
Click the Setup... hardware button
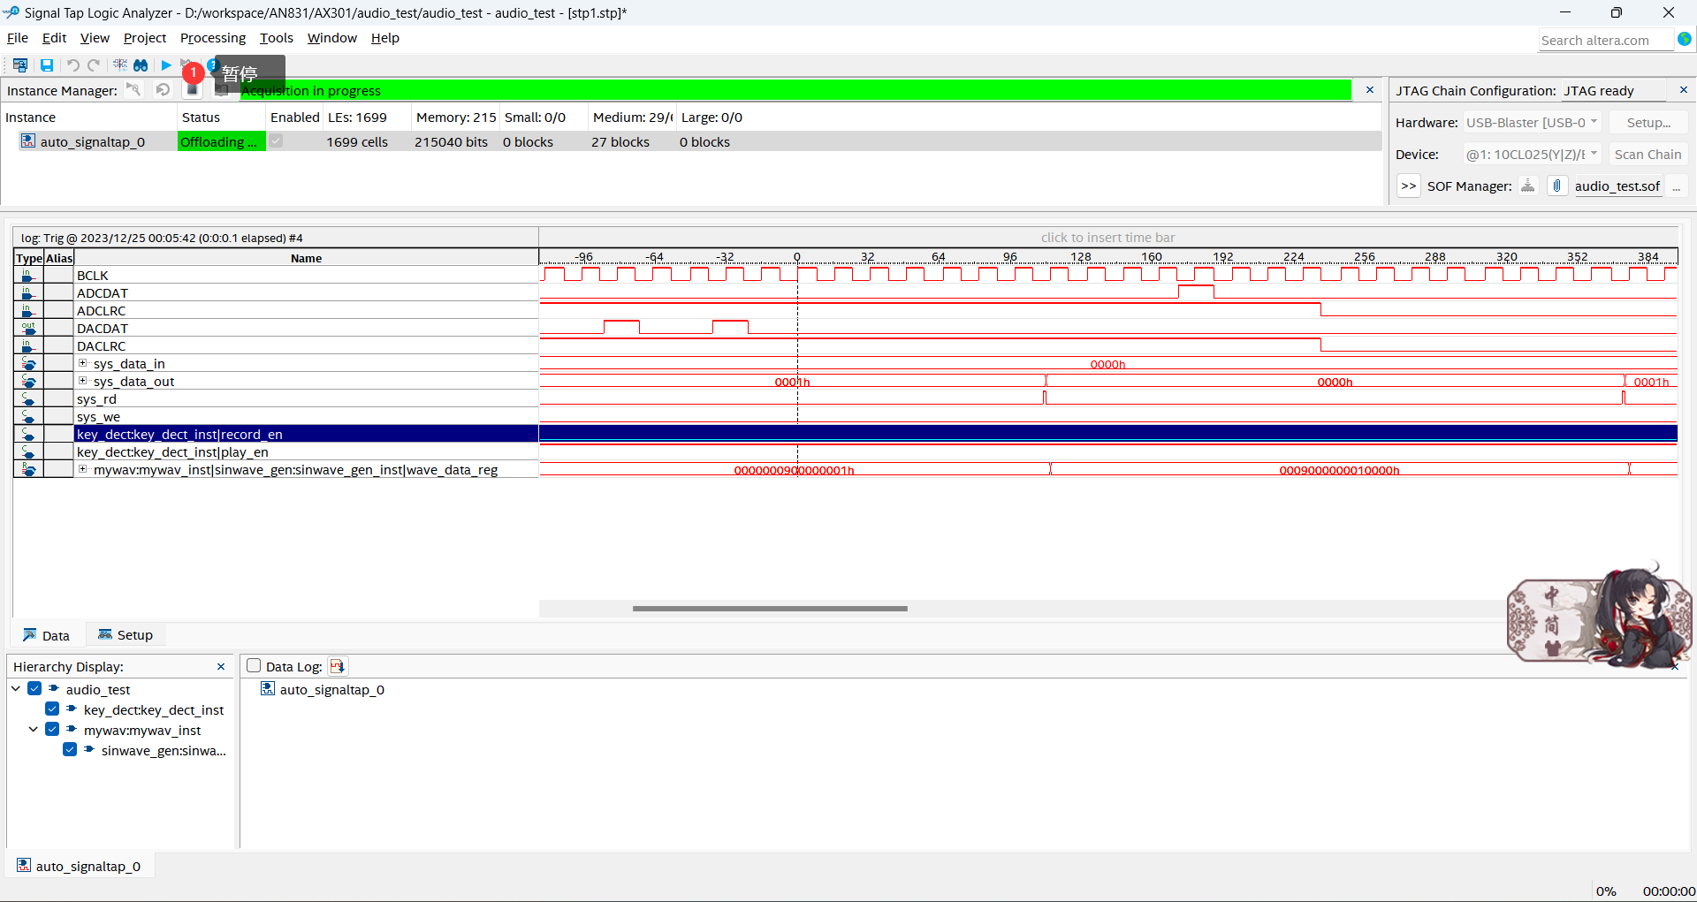(1648, 123)
